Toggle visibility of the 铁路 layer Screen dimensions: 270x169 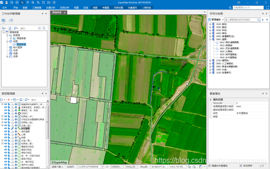[5, 137]
